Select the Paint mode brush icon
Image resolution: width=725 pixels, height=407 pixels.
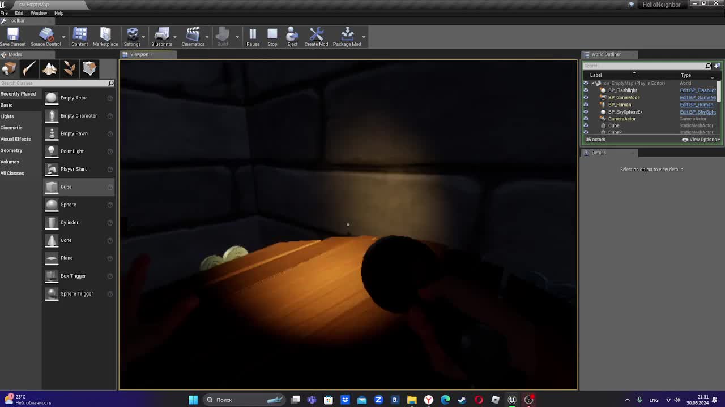(x=28, y=68)
